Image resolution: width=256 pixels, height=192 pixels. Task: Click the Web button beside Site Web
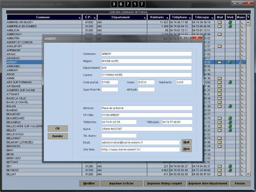coord(186,149)
